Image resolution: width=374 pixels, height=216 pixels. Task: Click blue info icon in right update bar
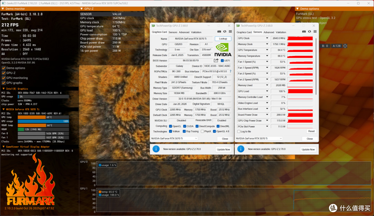(241, 149)
